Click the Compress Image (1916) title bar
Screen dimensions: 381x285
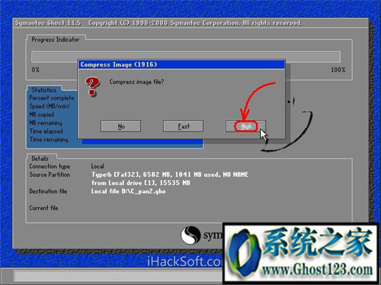182,64
